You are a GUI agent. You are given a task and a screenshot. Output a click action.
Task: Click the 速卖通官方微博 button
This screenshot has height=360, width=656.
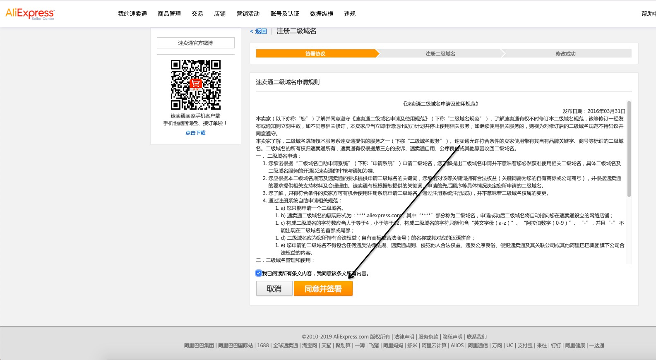pos(195,43)
